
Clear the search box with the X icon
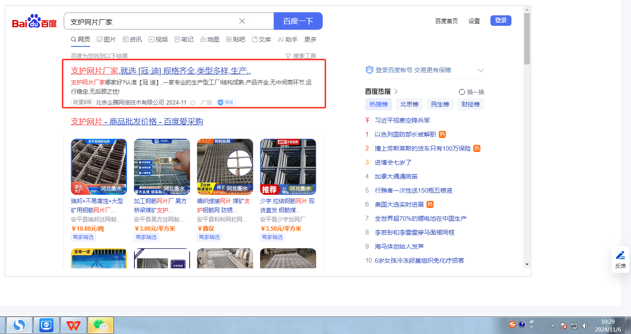(242, 21)
